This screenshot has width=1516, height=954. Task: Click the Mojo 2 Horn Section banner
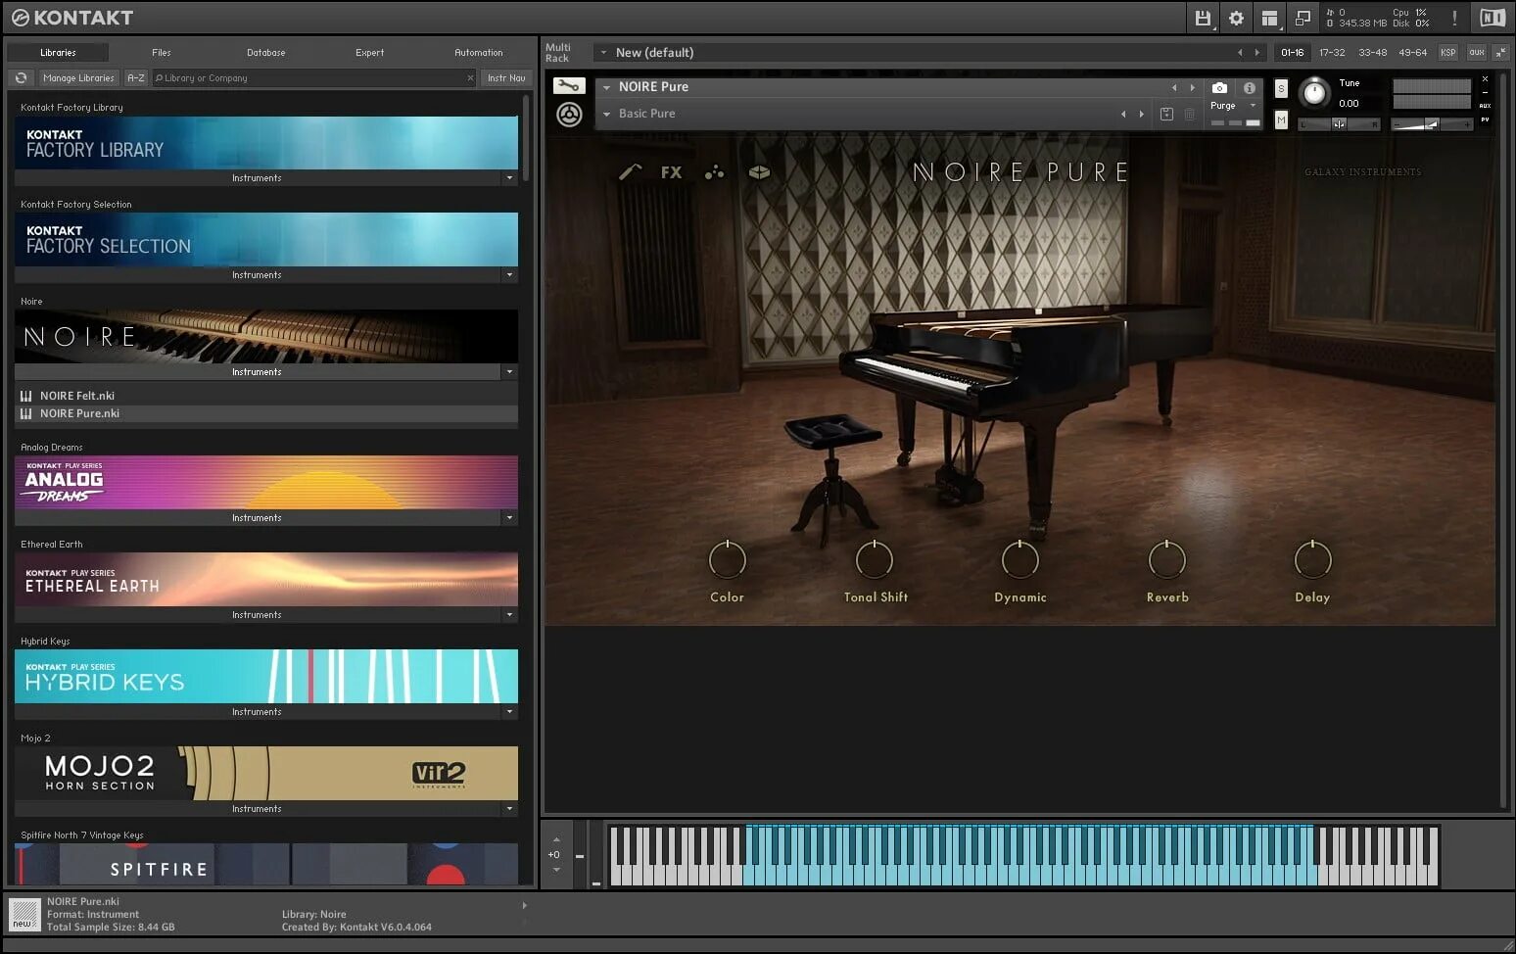tap(266, 773)
